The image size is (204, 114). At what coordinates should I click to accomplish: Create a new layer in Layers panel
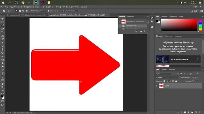tap(196, 112)
